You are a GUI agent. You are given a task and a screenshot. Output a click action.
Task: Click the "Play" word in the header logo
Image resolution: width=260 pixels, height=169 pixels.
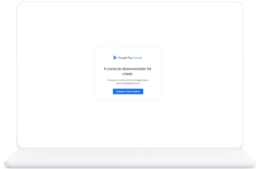tap(130, 58)
